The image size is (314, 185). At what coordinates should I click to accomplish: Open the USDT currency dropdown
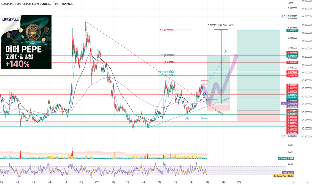click(x=293, y=3)
